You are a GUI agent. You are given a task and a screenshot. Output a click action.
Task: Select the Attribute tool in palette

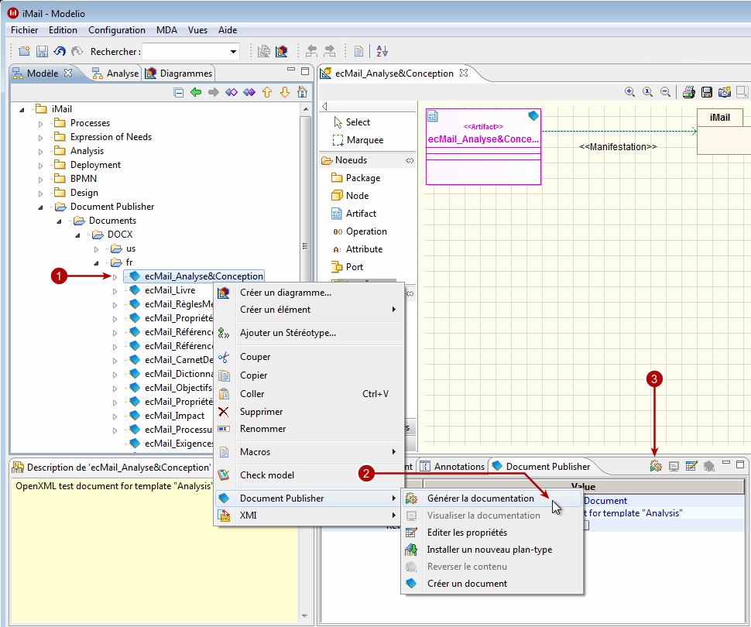pyautogui.click(x=357, y=249)
